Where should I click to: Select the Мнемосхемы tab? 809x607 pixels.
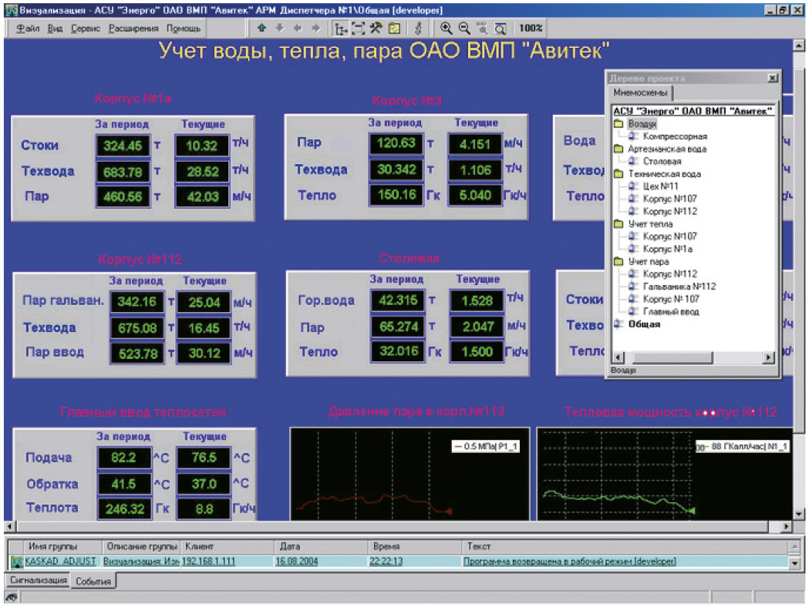[640, 92]
